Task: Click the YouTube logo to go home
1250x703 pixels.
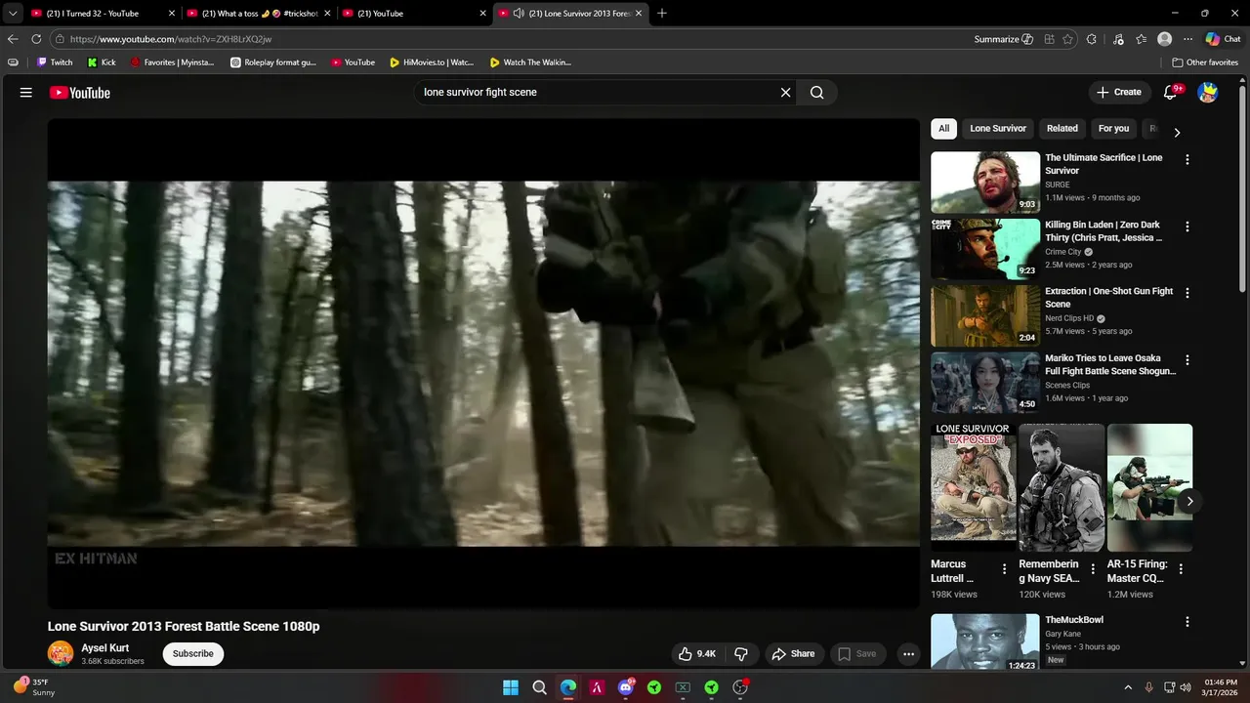Action: [x=80, y=93]
